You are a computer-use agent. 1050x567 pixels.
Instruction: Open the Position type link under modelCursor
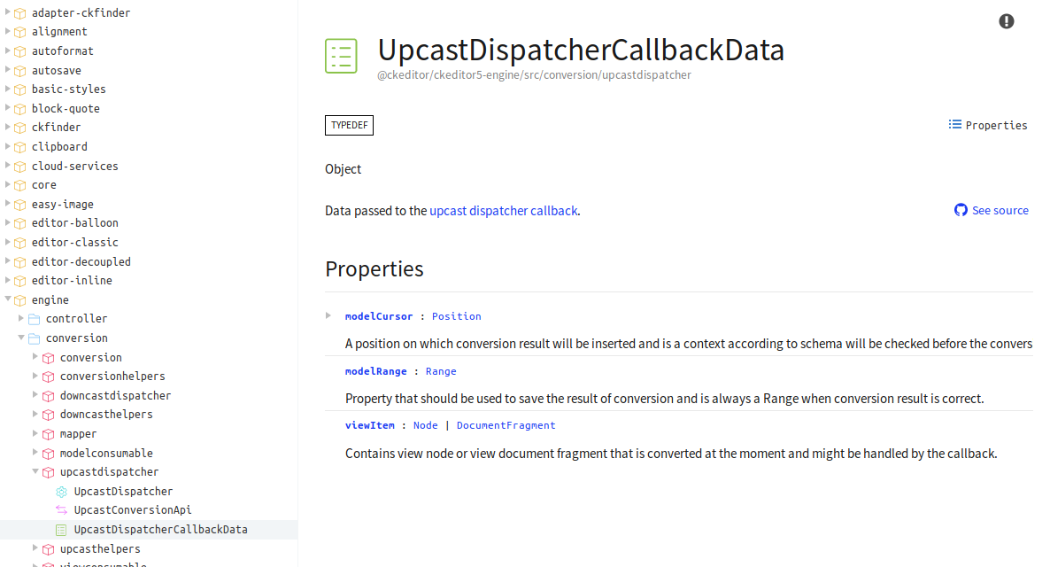click(456, 315)
